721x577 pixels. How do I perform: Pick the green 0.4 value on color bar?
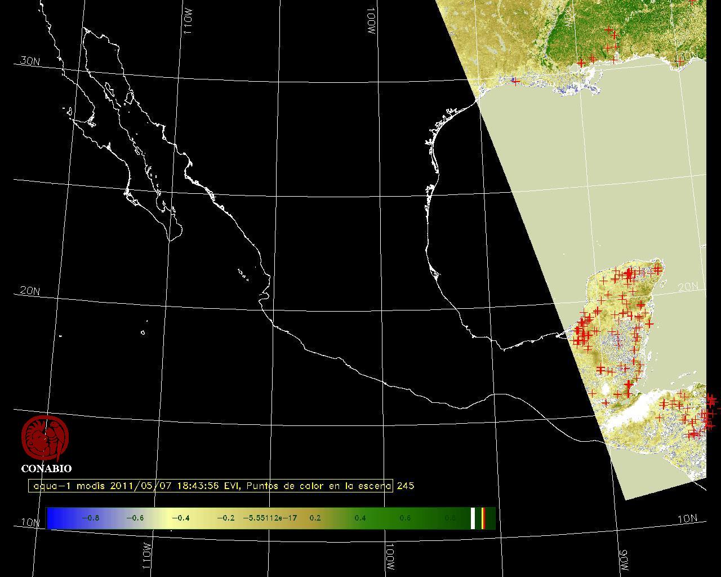click(x=360, y=518)
